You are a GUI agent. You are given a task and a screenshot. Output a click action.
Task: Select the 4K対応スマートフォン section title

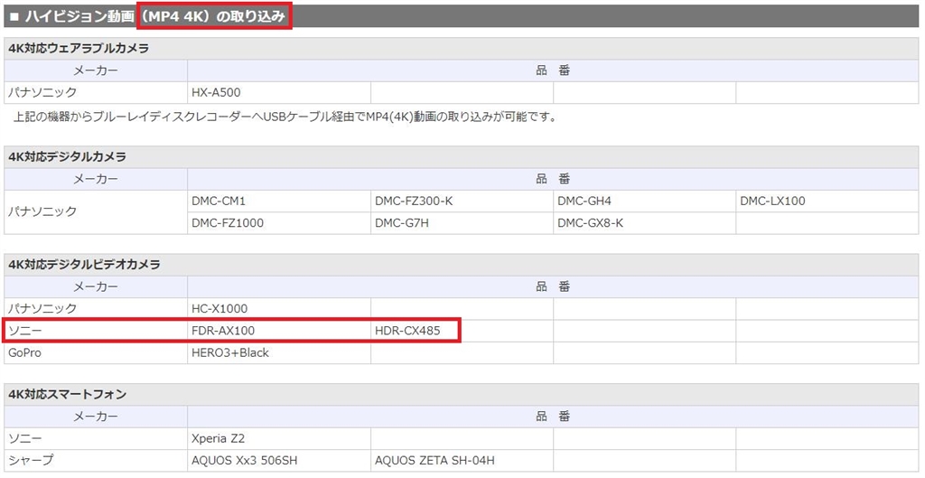tap(68, 394)
